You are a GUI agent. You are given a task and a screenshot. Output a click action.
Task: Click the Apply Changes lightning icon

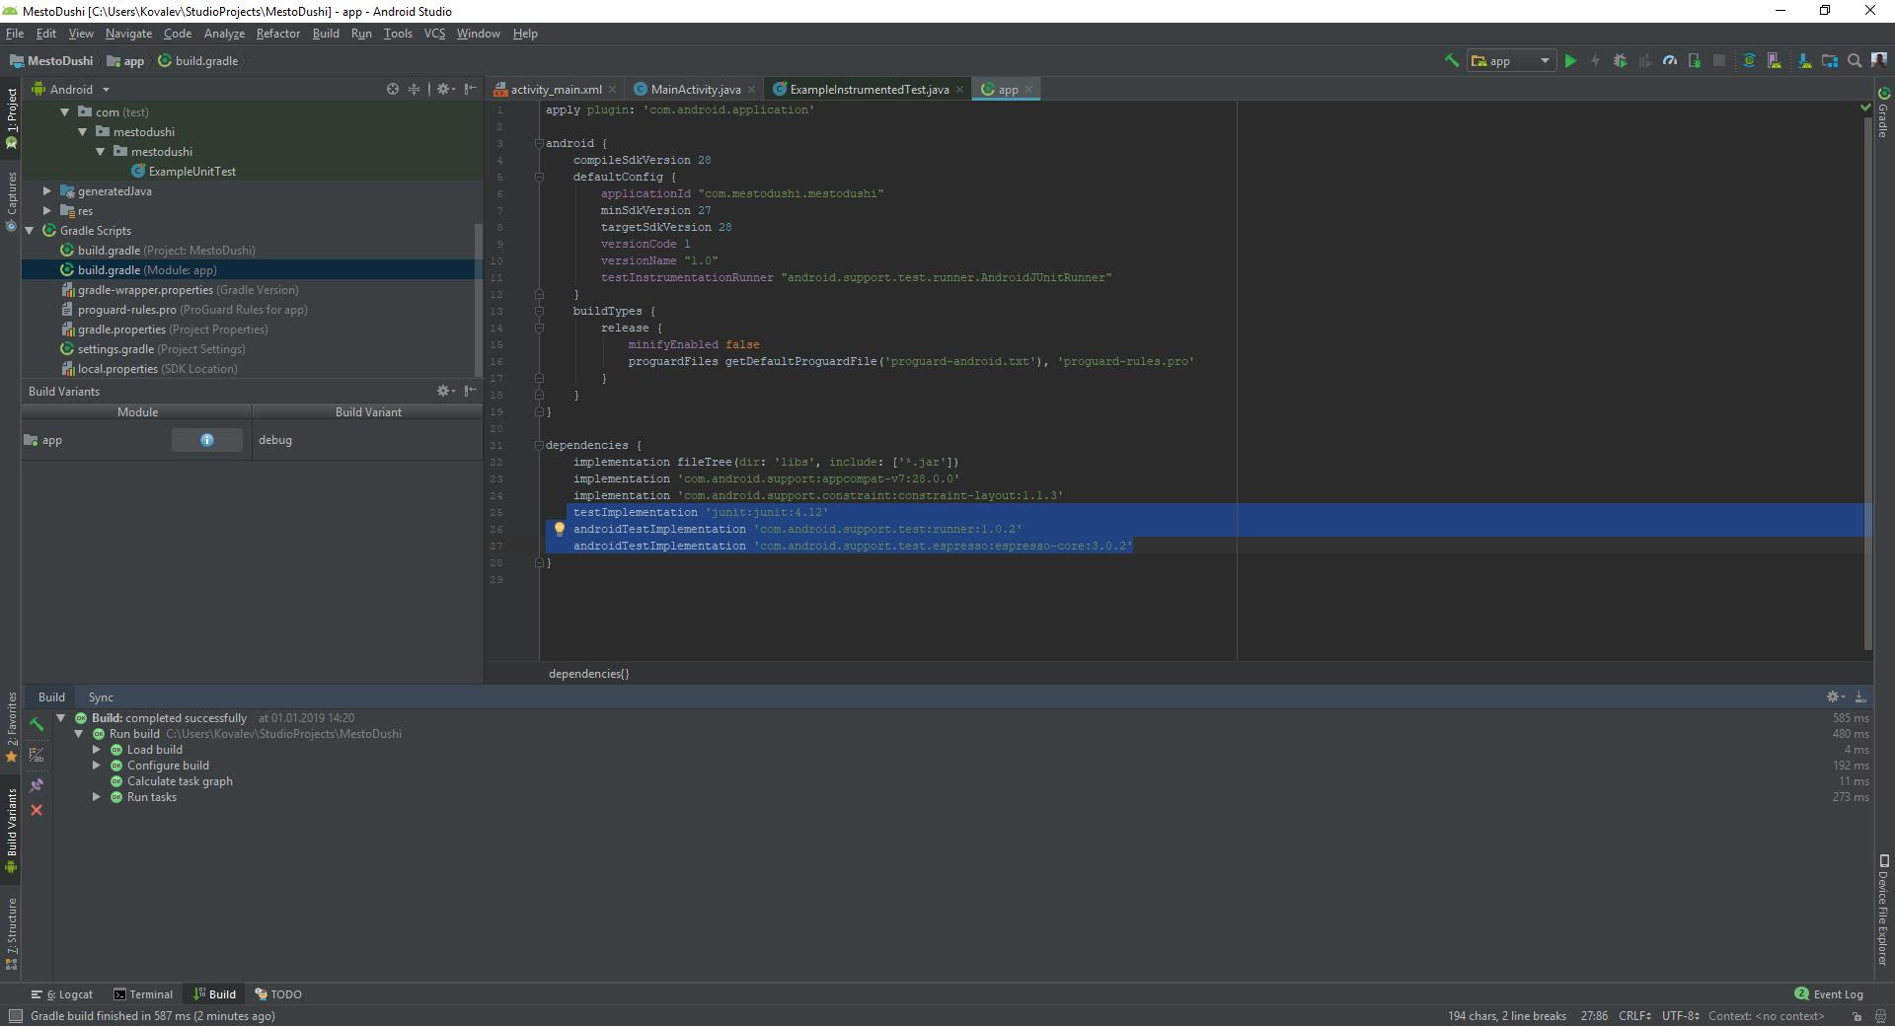[x=1595, y=61]
